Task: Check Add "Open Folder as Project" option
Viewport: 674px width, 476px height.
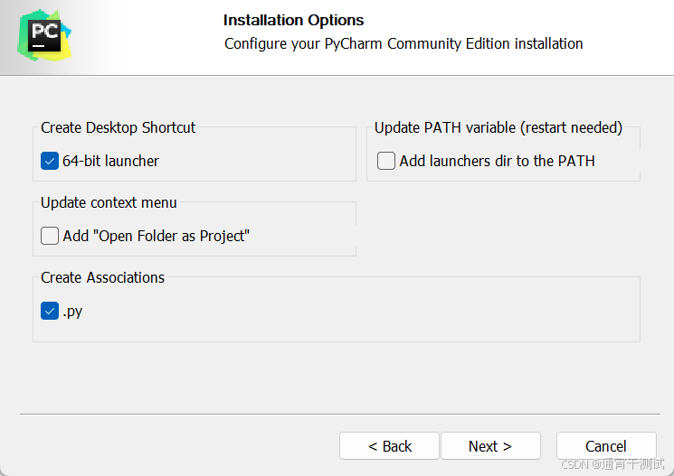Action: [x=50, y=236]
